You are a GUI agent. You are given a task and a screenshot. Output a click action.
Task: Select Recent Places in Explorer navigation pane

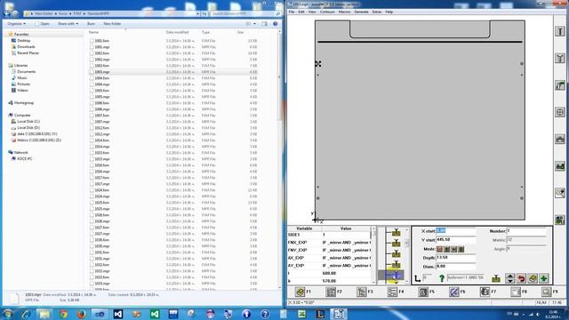pos(28,53)
